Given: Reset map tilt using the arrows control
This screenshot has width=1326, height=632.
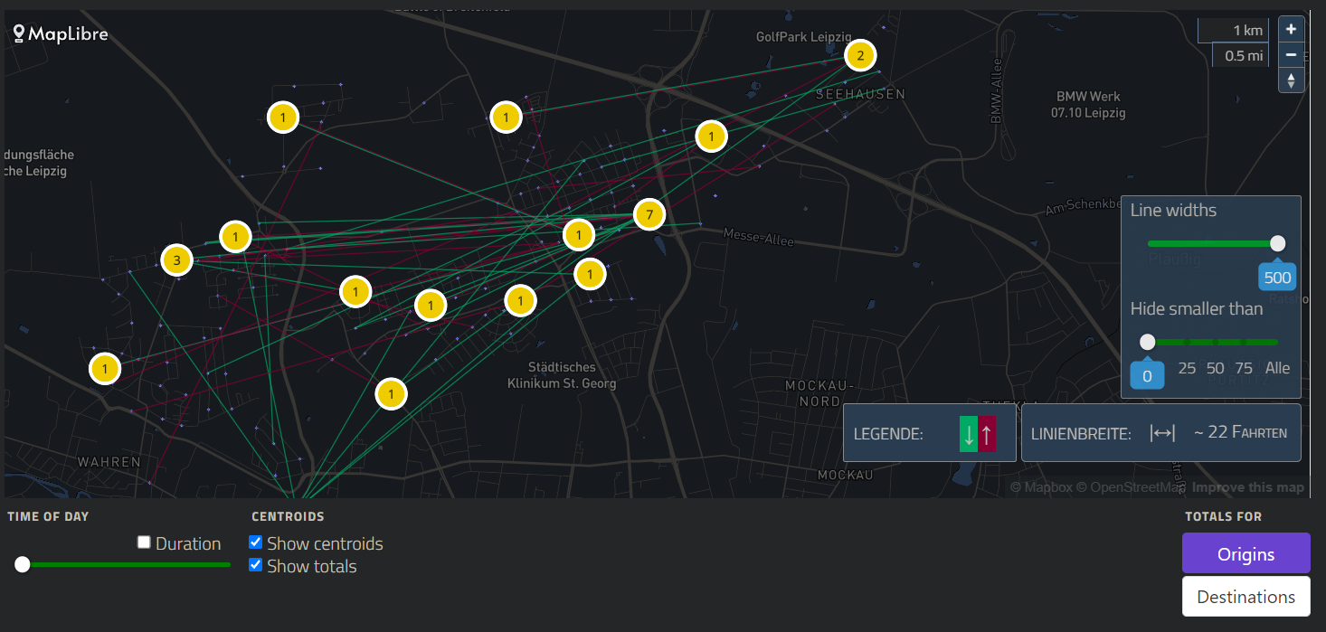Looking at the screenshot, I should tap(1291, 80).
